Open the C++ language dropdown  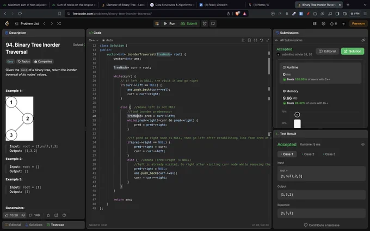94,40
